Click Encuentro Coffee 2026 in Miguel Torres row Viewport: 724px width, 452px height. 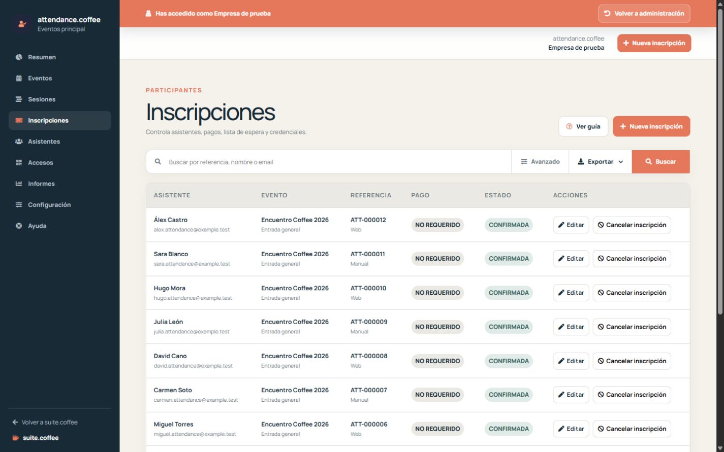(295, 424)
